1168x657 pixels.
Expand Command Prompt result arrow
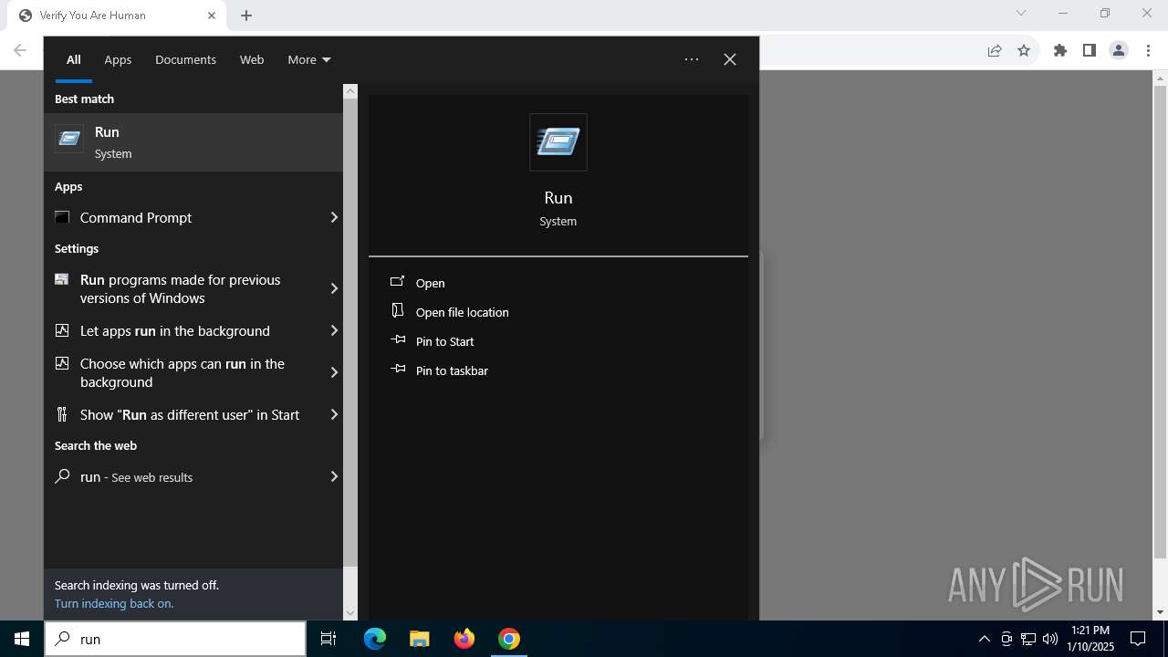point(334,217)
